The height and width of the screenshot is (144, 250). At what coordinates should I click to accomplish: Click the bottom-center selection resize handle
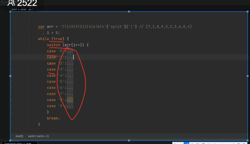click(x=129, y=141)
